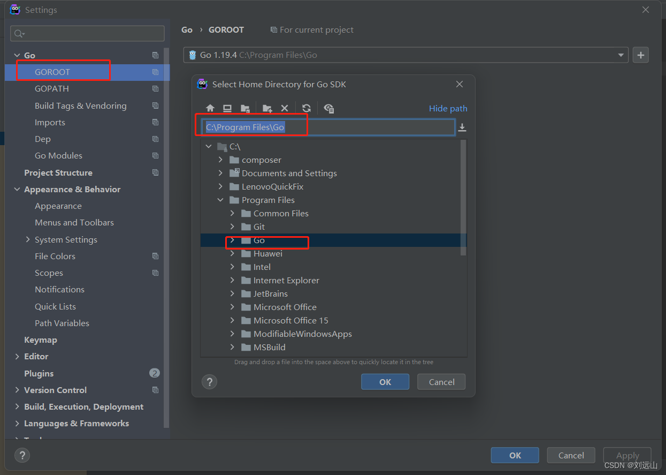Delete the selected folder with X icon

[285, 108]
